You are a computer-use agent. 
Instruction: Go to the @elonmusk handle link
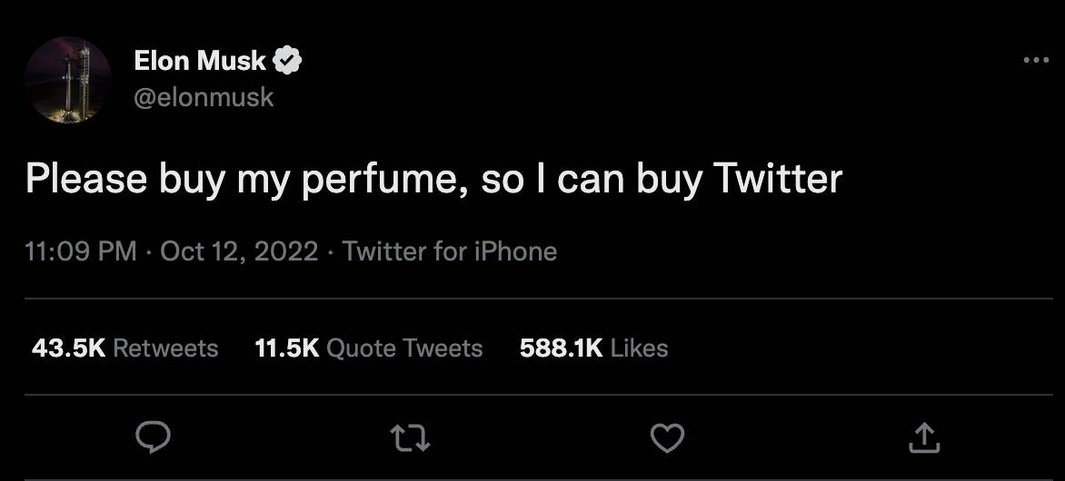point(204,97)
